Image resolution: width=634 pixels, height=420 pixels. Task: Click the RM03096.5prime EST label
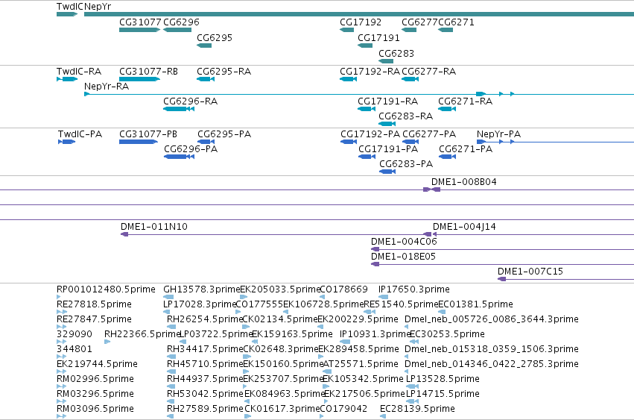coord(95,409)
